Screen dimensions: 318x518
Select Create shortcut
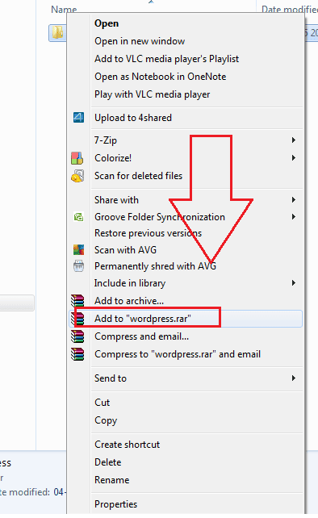pos(127,445)
